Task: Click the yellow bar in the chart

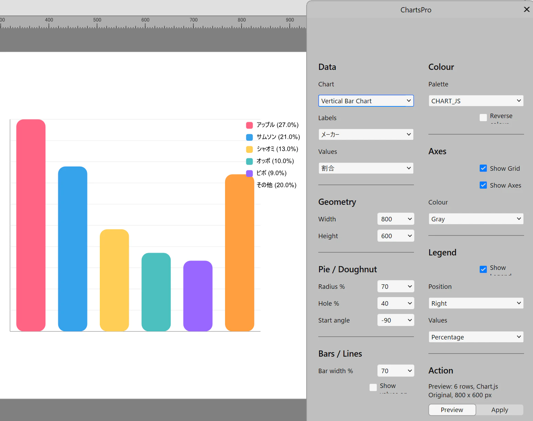Action: (x=114, y=280)
